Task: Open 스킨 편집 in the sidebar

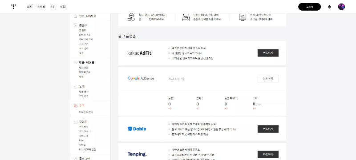Action: pos(85,131)
